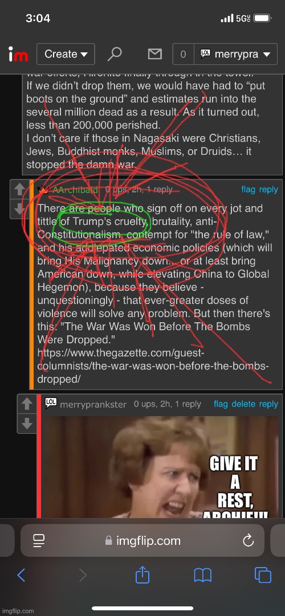Open the Safari bookmarks icon
Image resolution: width=285 pixels, height=616 pixels.
click(202, 576)
